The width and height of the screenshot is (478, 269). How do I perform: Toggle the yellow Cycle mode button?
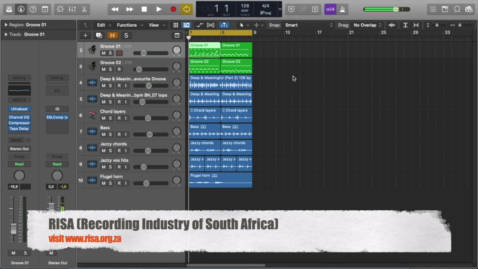click(186, 9)
